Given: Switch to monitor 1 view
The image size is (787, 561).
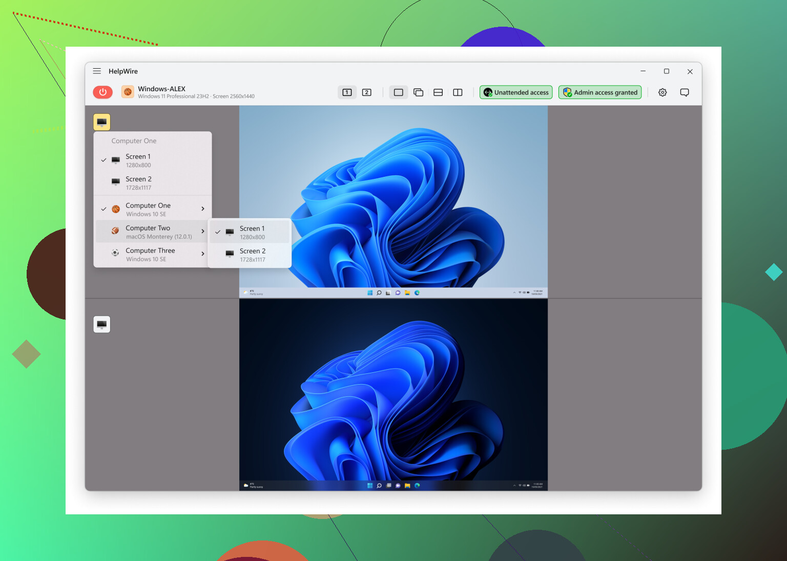Looking at the screenshot, I should tap(347, 92).
